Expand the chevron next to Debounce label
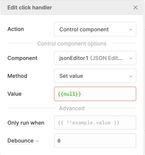The image size is (145, 155). (37, 141)
